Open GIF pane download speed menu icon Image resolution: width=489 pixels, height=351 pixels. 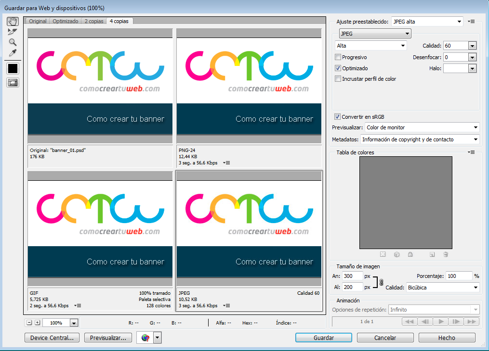pos(78,306)
